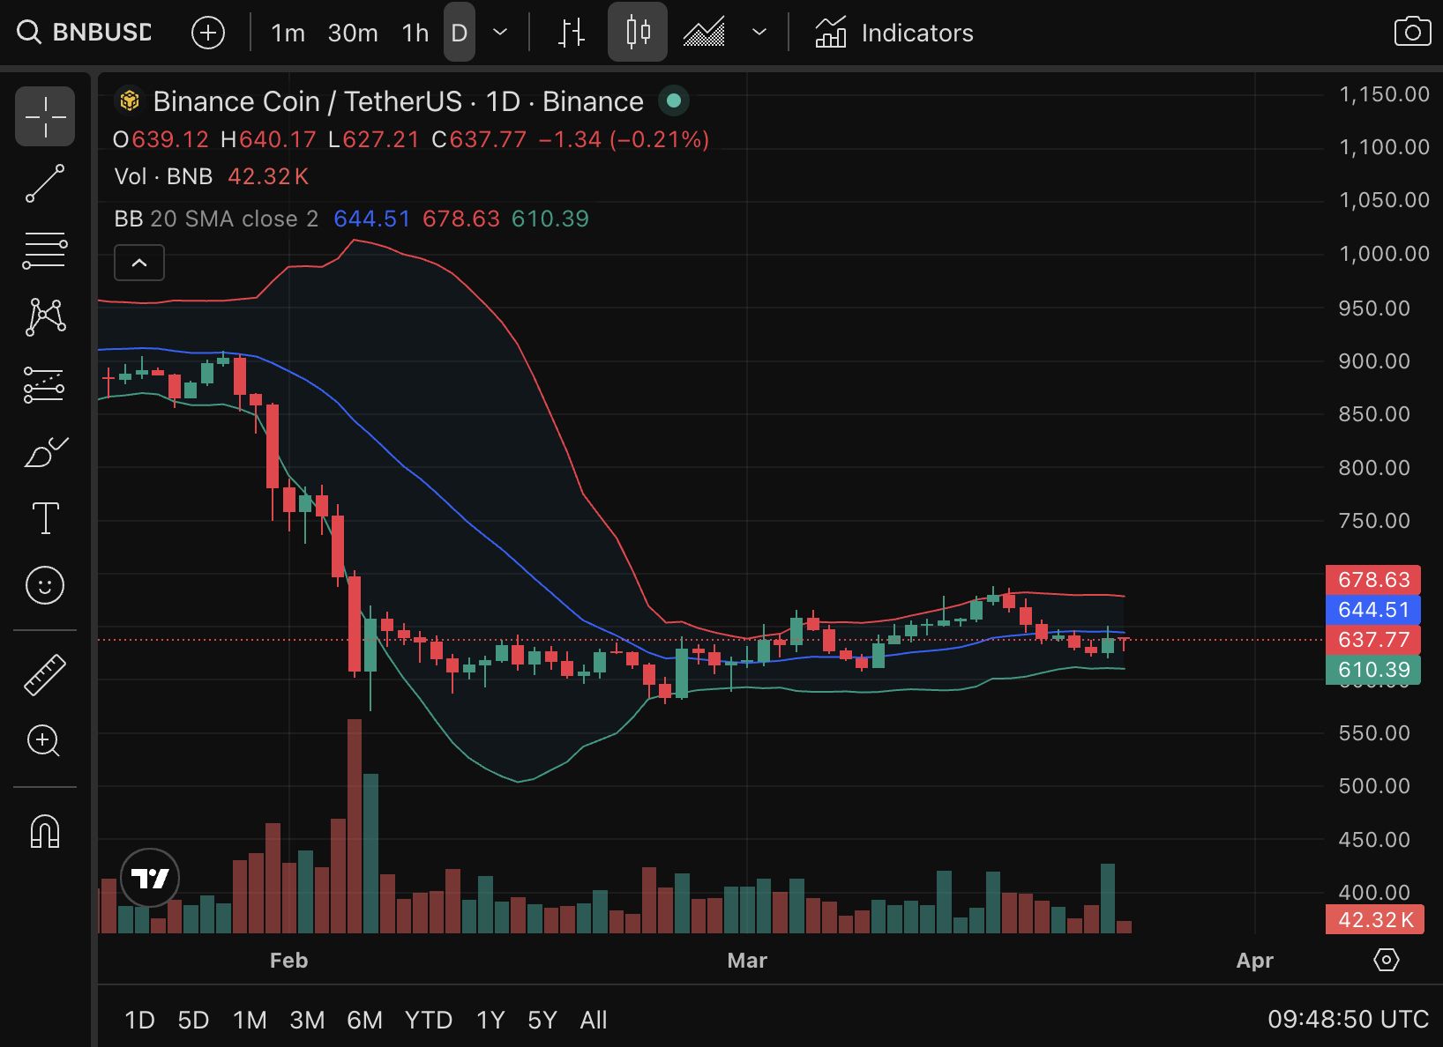Screen dimensions: 1443x1047
Task: Select the trend line drawing tool
Action: click(44, 183)
